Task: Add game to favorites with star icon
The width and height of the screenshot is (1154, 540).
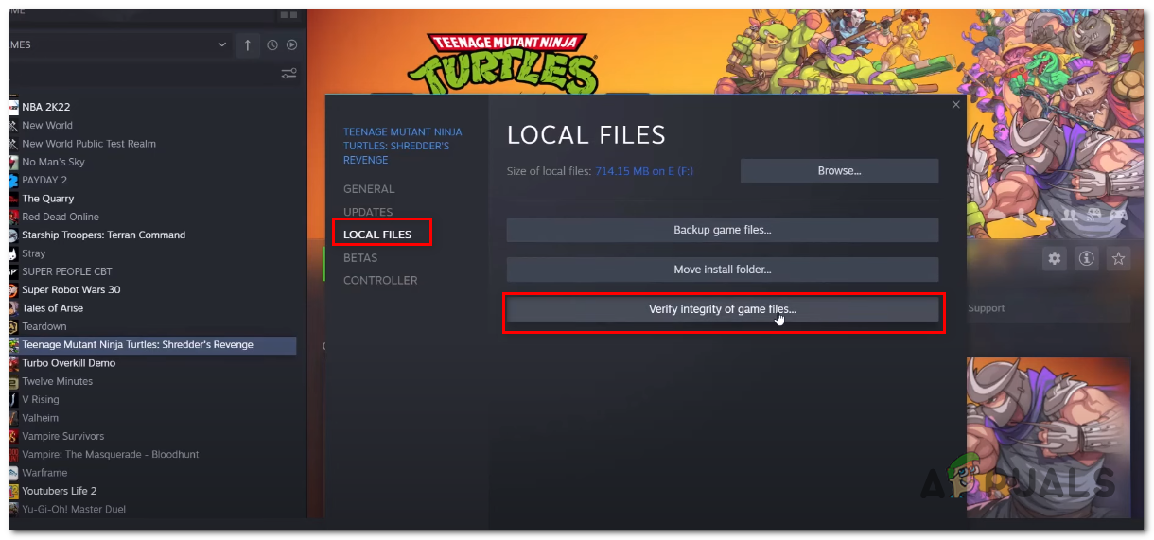Action: click(1119, 258)
